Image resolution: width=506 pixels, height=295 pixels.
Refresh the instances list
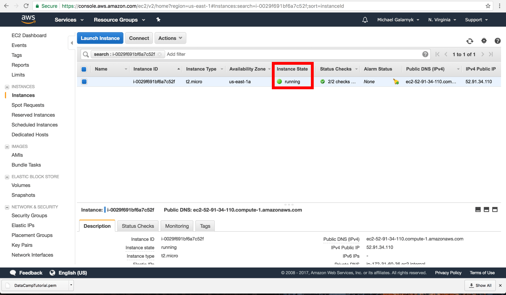[x=469, y=41]
